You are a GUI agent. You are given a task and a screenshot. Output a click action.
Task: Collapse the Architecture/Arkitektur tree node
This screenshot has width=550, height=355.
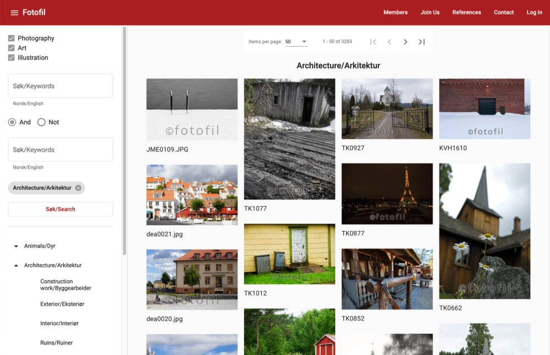16,266
